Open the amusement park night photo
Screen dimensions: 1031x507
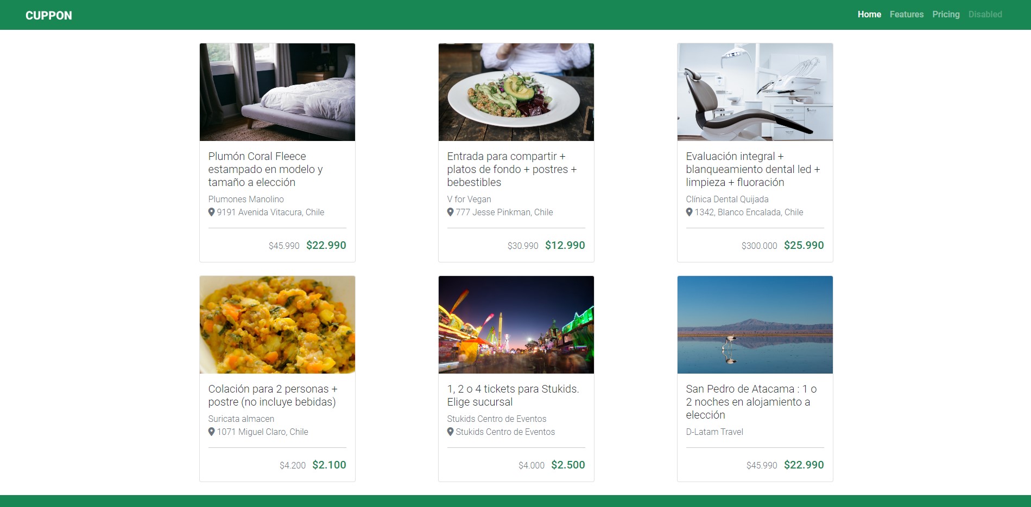516,325
